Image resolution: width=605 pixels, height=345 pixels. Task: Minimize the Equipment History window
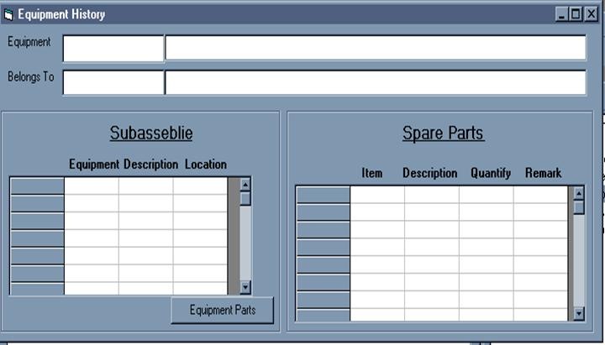561,14
